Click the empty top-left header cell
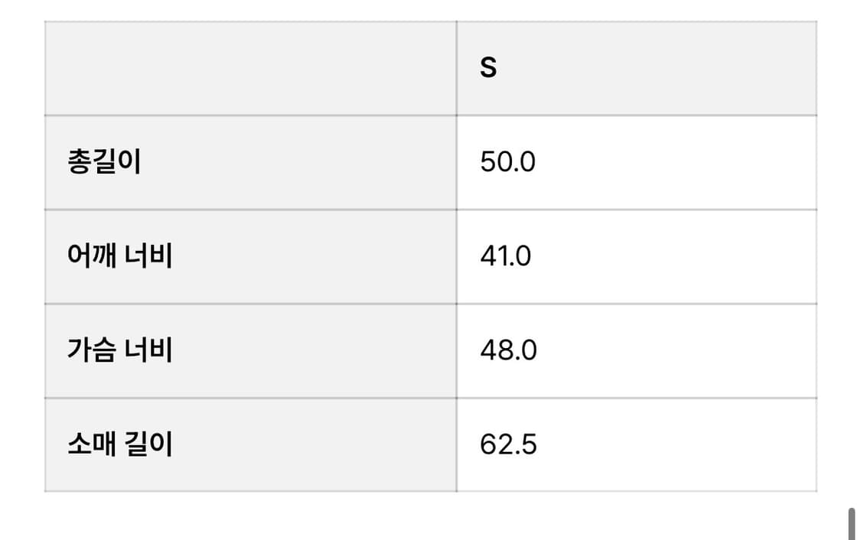The height and width of the screenshot is (540, 861). 250,68
